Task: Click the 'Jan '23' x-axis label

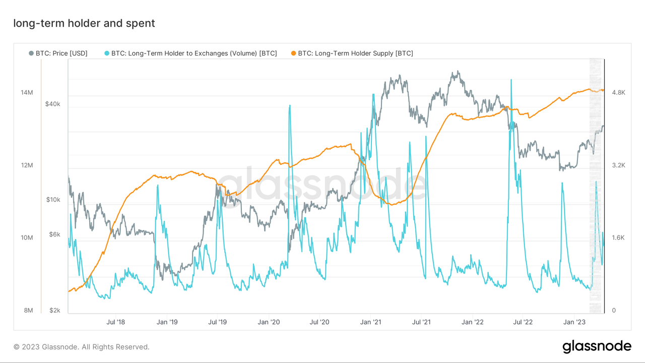Action: 574,322
